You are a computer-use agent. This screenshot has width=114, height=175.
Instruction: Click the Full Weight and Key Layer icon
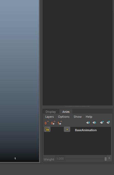pos(60,123)
